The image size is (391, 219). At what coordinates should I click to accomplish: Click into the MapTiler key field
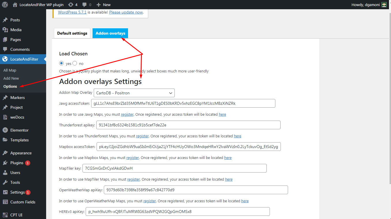pos(174,168)
